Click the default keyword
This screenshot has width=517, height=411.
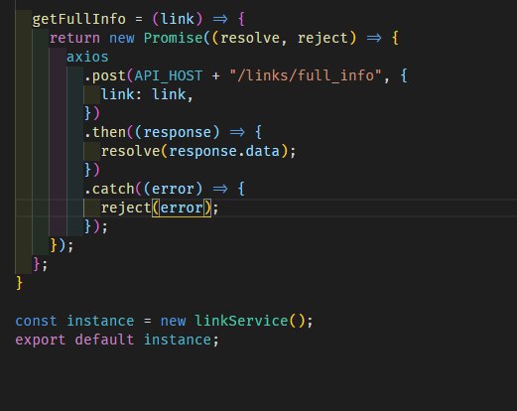pos(104,340)
